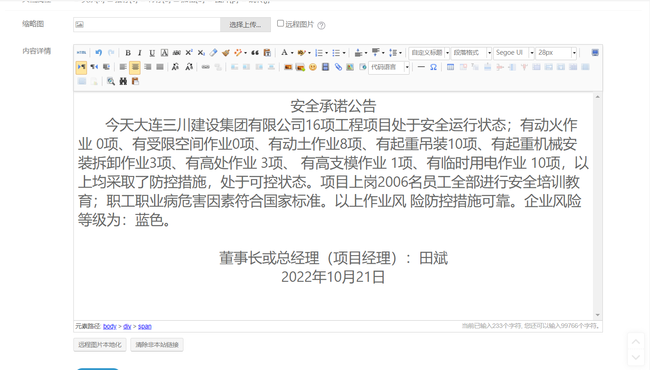
Task: Toggle underline formatting
Action: 152,53
